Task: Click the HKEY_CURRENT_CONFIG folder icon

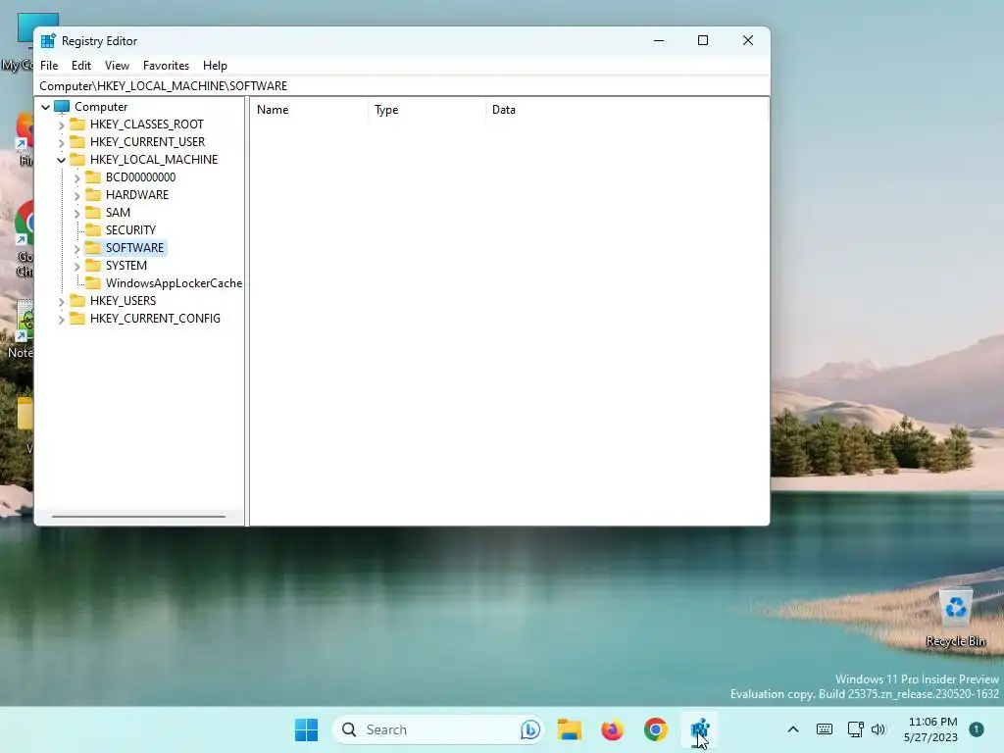Action: point(77,319)
